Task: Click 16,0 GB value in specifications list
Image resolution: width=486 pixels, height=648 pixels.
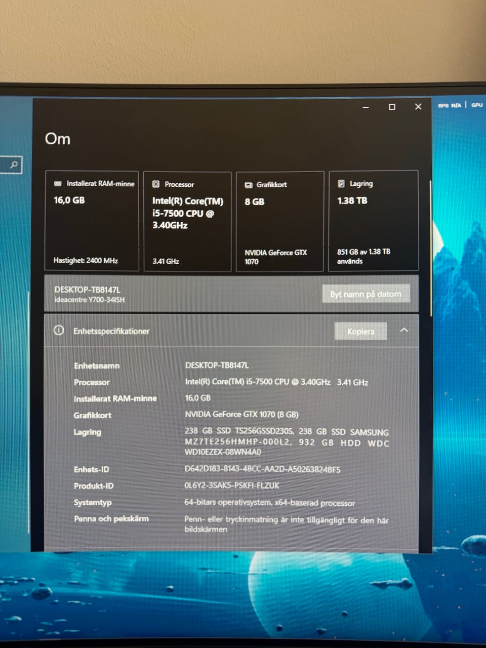Action: [x=197, y=398]
